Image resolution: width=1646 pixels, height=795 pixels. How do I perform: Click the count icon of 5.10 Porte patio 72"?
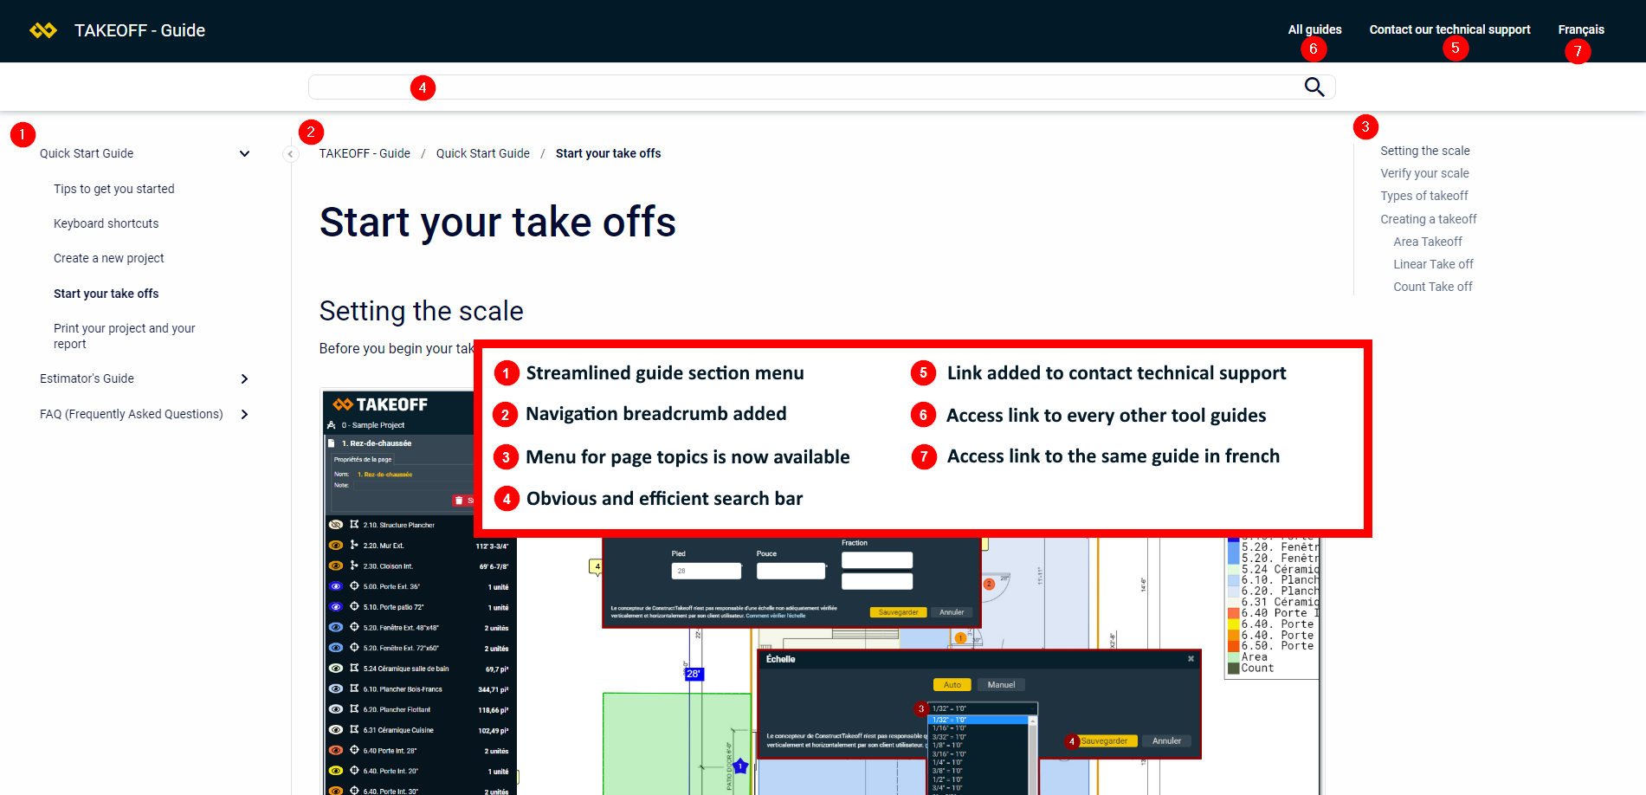[354, 606]
